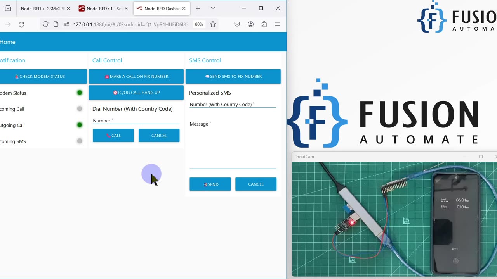Screen dimensions: 497x279
Task: Maximize the DroidCam window
Action: [x=481, y=157]
